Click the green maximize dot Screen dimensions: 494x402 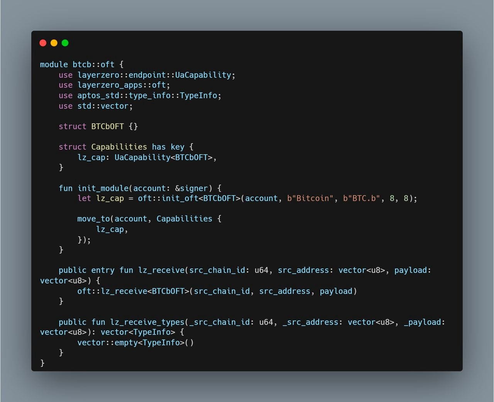click(x=65, y=43)
